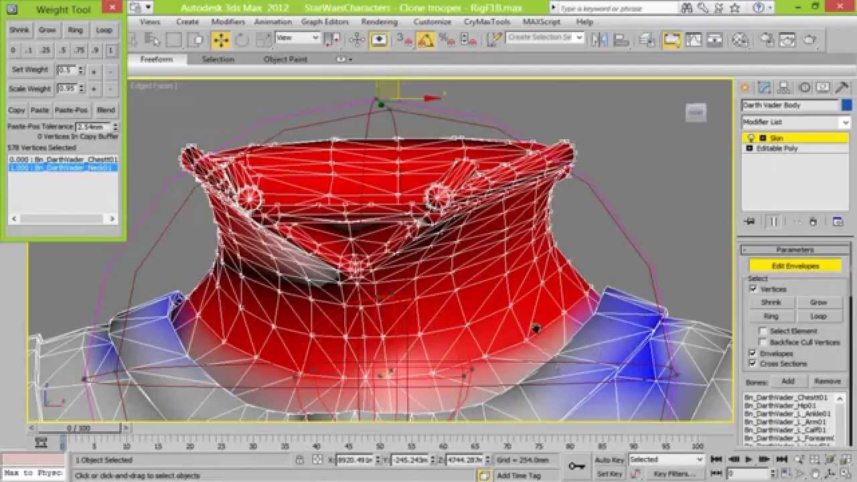Open the Animation menu
The height and width of the screenshot is (482, 857).
272,22
